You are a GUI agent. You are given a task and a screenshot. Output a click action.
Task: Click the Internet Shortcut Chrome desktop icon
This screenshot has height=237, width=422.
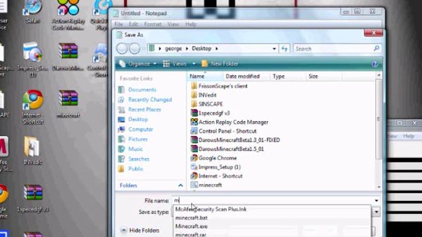(x=33, y=99)
